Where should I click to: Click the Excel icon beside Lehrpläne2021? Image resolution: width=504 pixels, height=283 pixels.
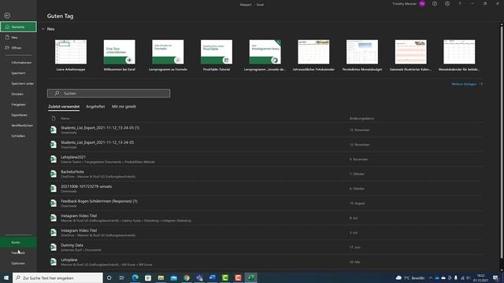54,159
